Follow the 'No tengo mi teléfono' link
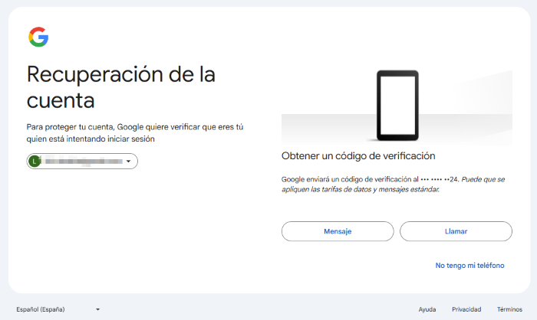 coord(469,266)
